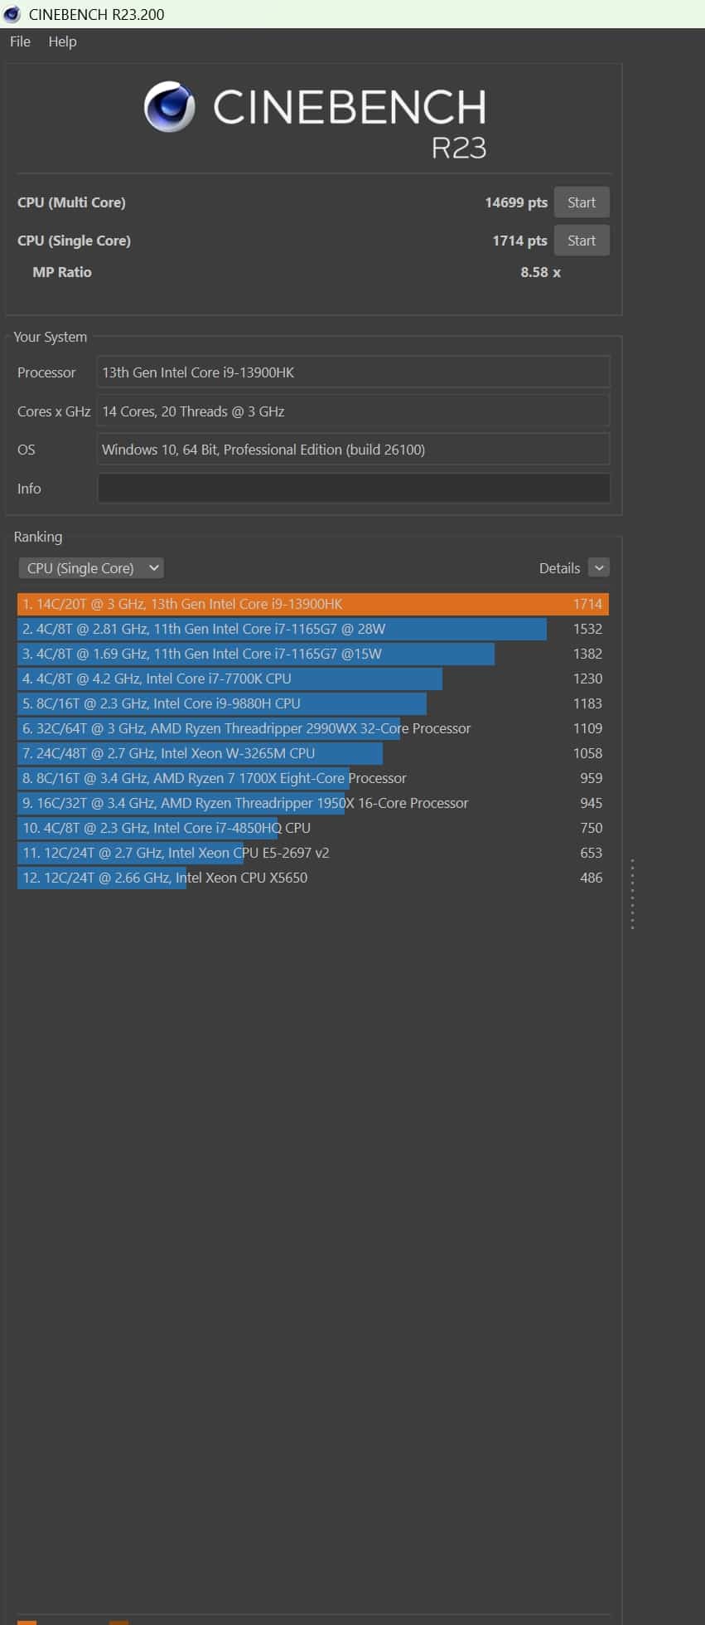Start the CPU Multi Core test
705x1625 pixels.
click(581, 202)
